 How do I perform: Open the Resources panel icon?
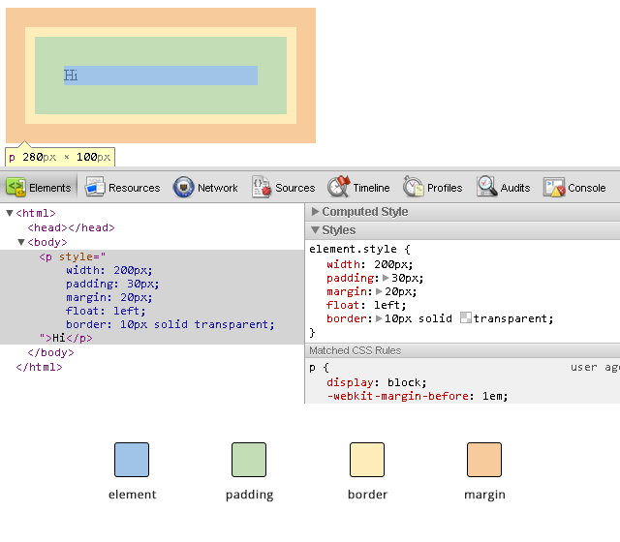95,187
